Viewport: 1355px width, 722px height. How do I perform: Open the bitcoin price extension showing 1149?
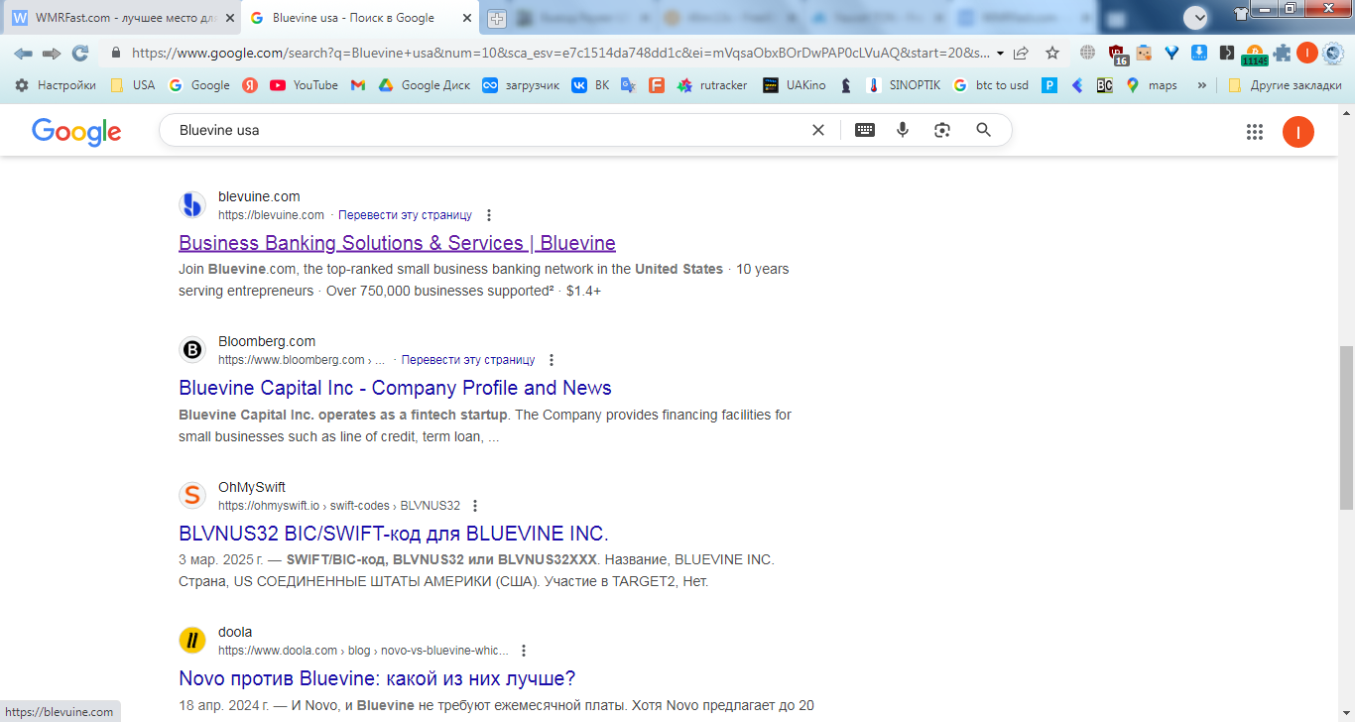pyautogui.click(x=1255, y=56)
